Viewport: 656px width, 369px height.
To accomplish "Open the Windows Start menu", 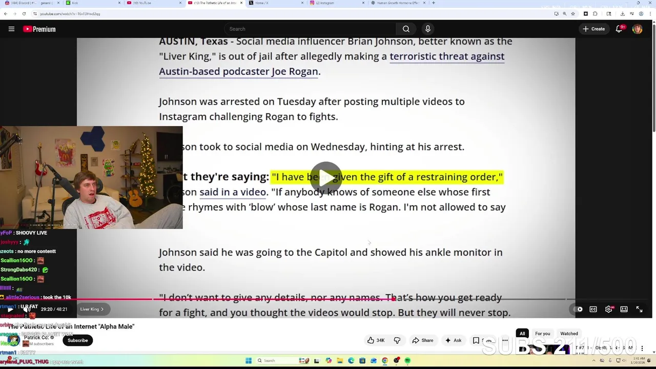I will pyautogui.click(x=249, y=361).
